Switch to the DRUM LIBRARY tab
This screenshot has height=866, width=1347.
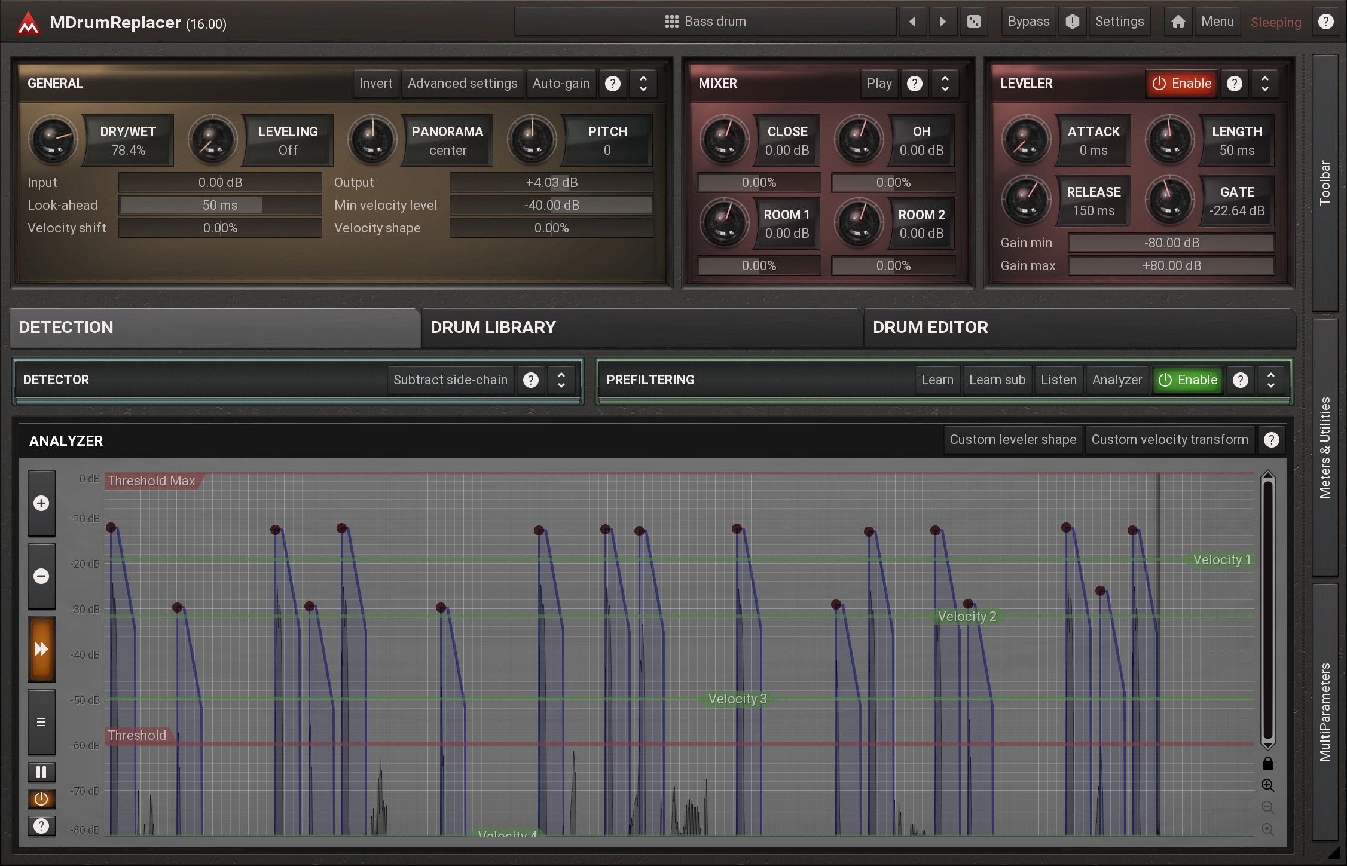click(642, 328)
